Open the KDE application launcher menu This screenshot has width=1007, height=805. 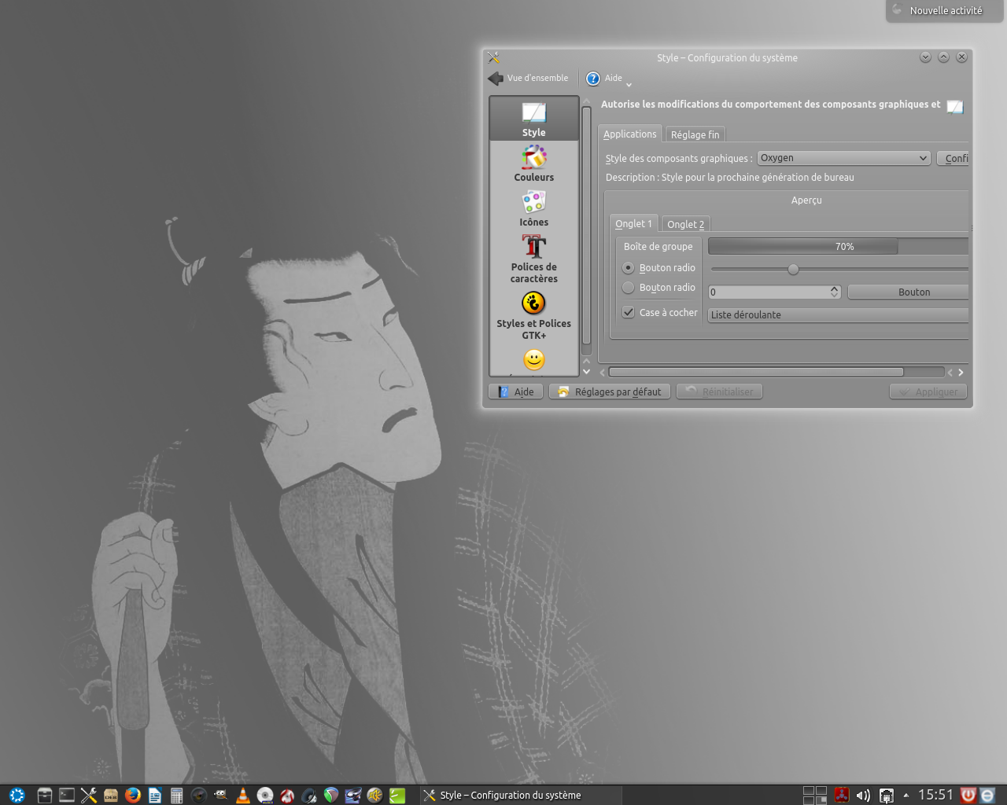coord(17,795)
